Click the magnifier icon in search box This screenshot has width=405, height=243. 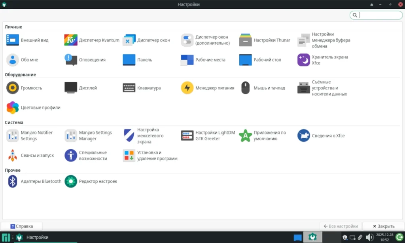pos(355,15)
